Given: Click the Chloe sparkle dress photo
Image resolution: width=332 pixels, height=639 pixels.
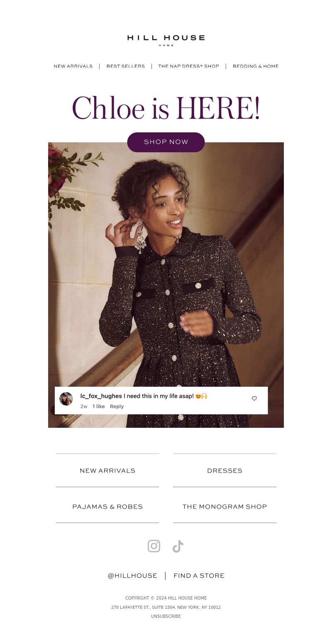Looking at the screenshot, I should [166, 270].
